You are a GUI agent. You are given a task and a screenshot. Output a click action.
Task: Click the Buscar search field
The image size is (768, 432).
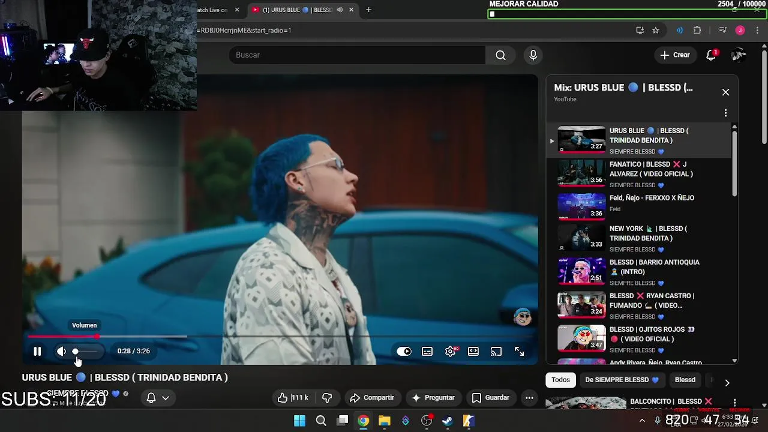coord(356,55)
